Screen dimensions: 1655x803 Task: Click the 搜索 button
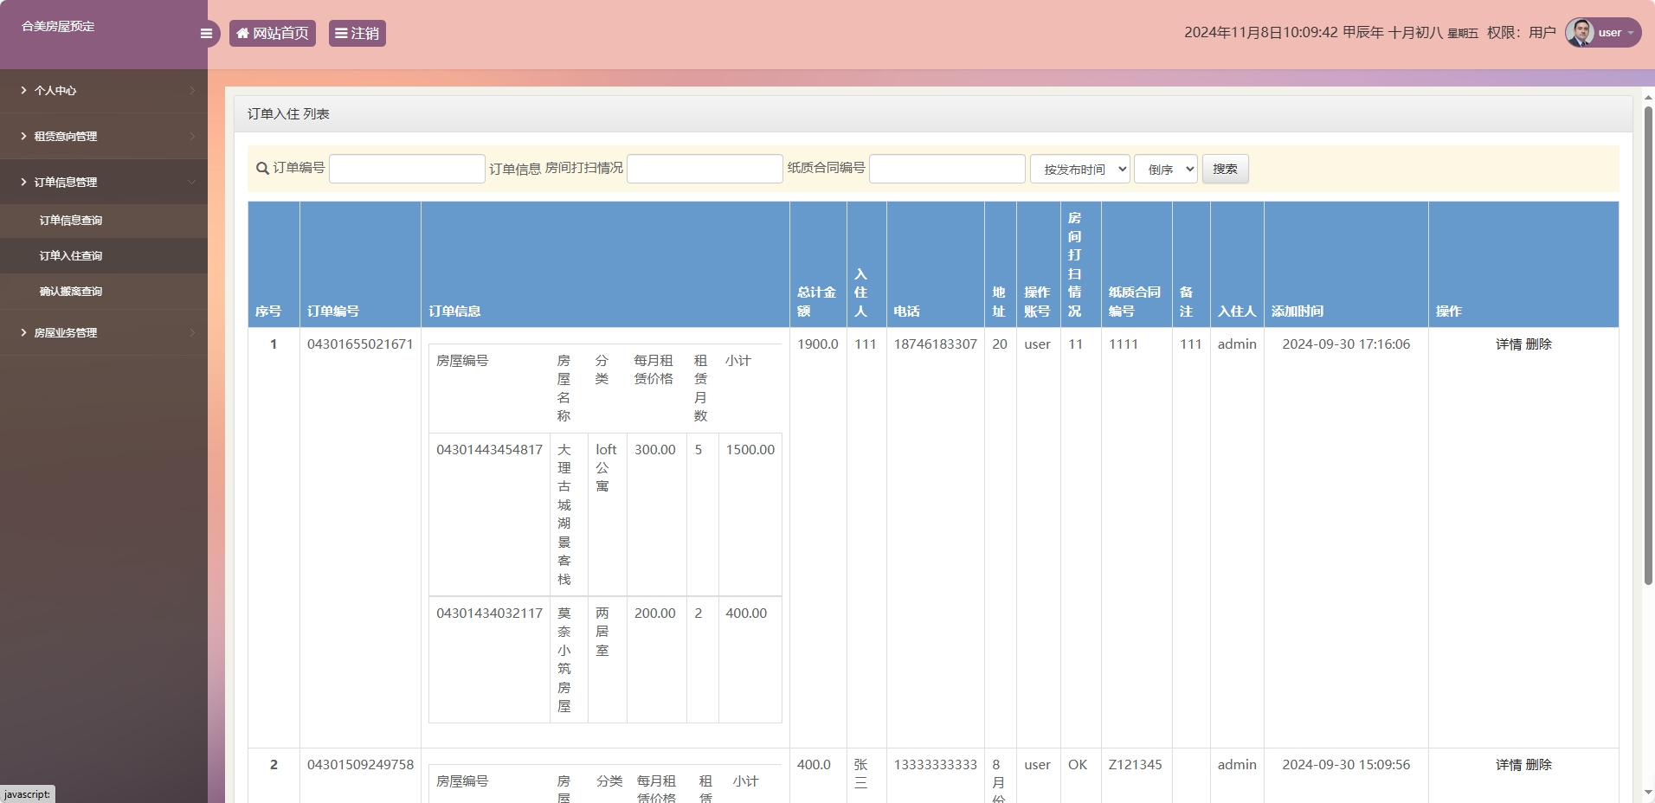1226,169
